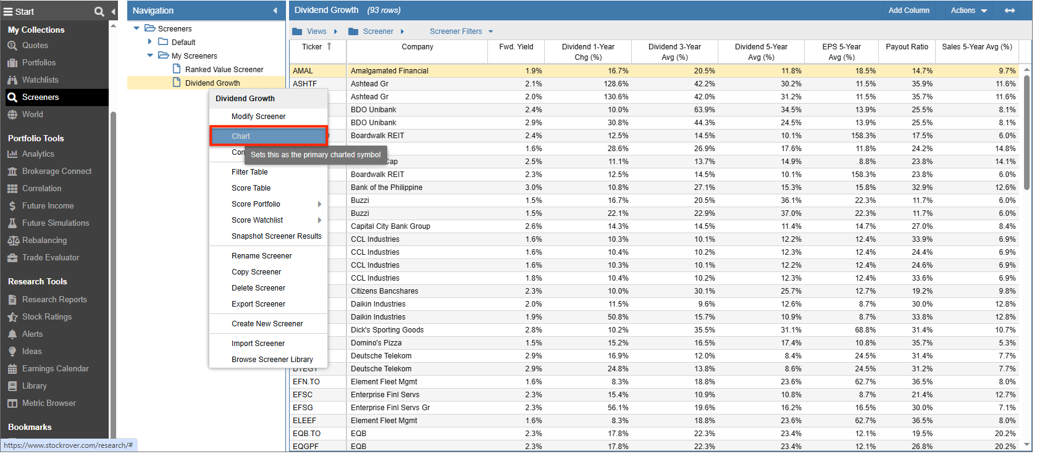
Task: Collapse the Screeners tree folder
Action: 136,28
